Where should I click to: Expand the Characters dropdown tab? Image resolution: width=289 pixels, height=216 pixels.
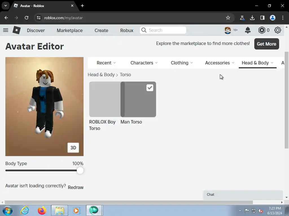point(144,63)
